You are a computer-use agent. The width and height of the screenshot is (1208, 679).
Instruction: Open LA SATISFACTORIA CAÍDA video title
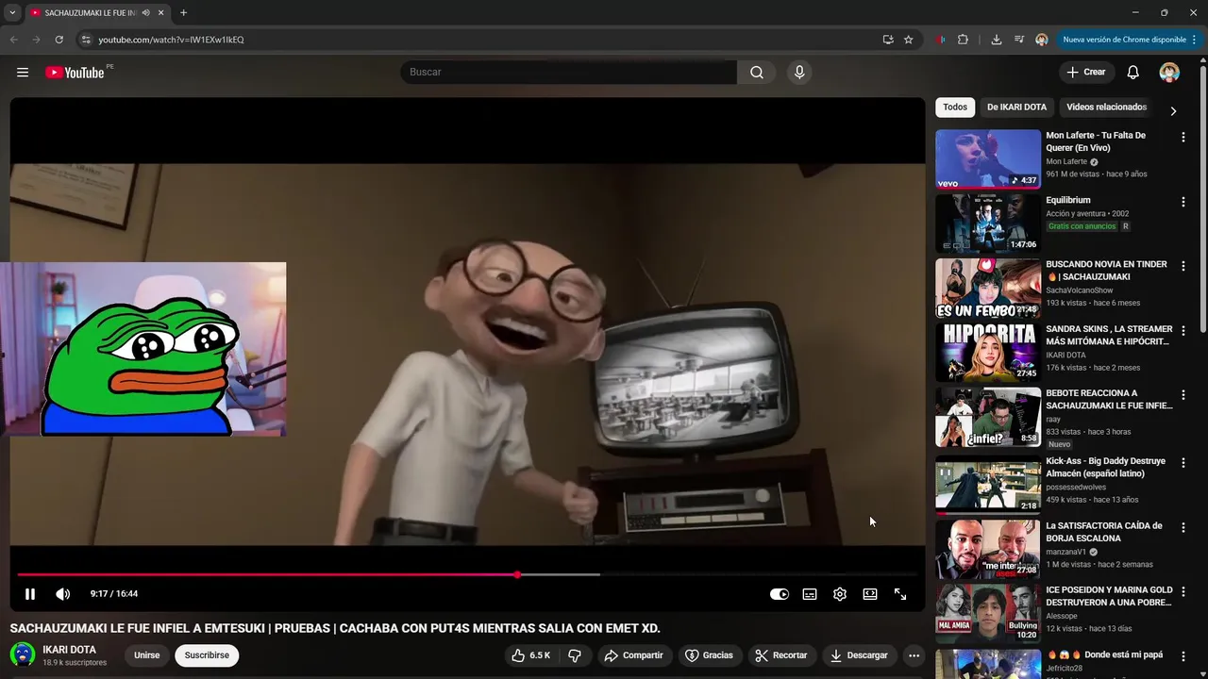point(1104,532)
